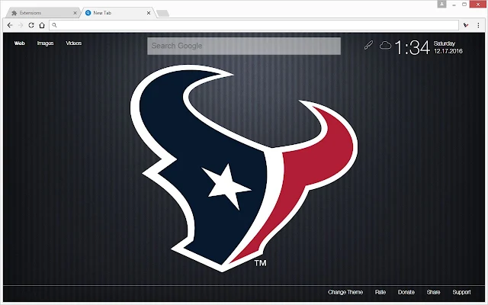Click the Support link
This screenshot has height=305, width=488.
coord(461,292)
